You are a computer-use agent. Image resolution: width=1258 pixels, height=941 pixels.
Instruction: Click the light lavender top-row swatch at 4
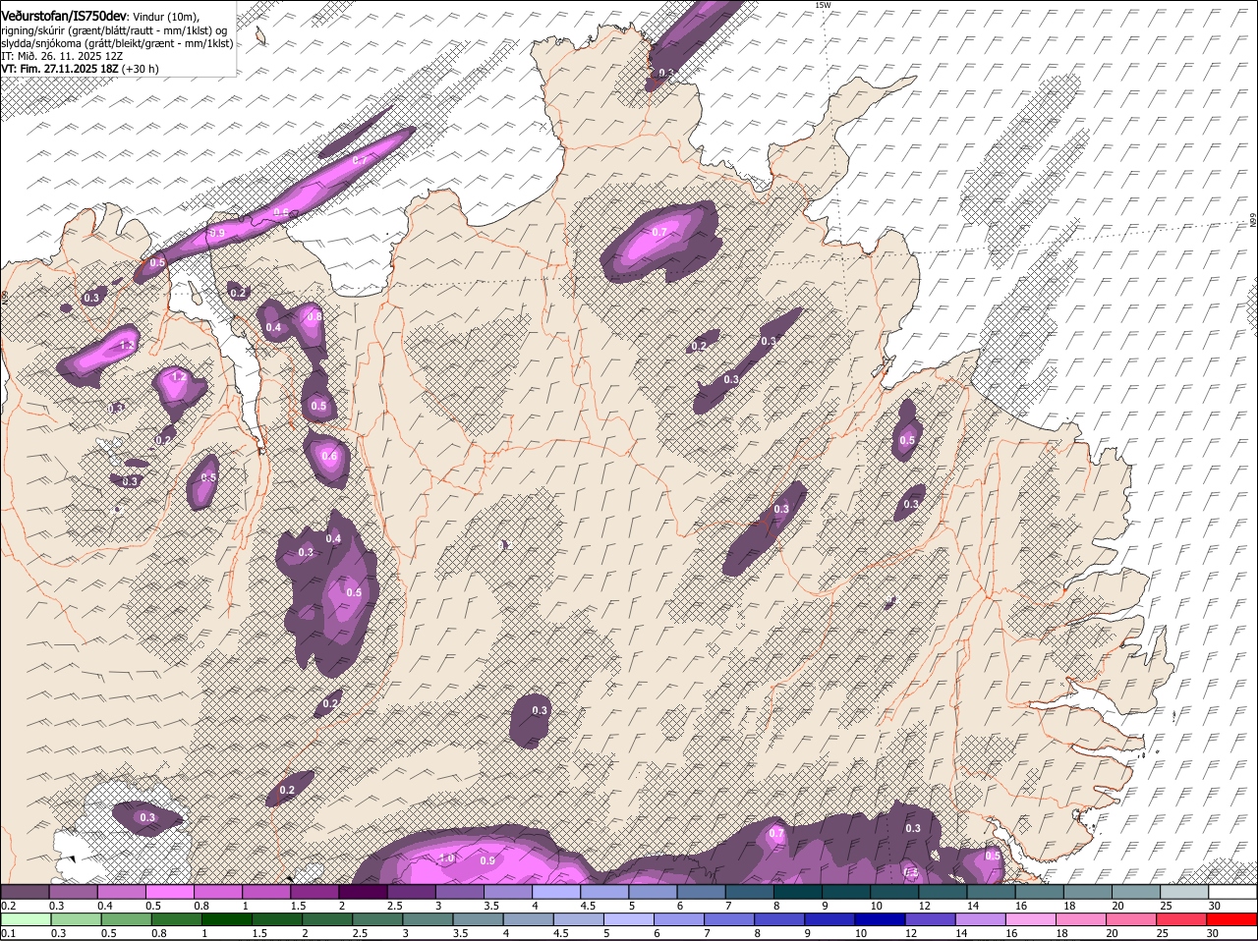(x=555, y=891)
